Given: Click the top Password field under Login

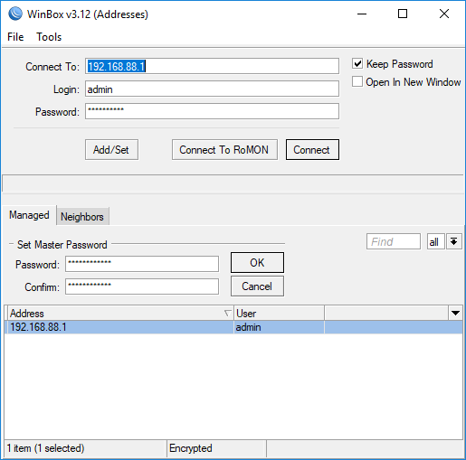Looking at the screenshot, I should [x=212, y=111].
